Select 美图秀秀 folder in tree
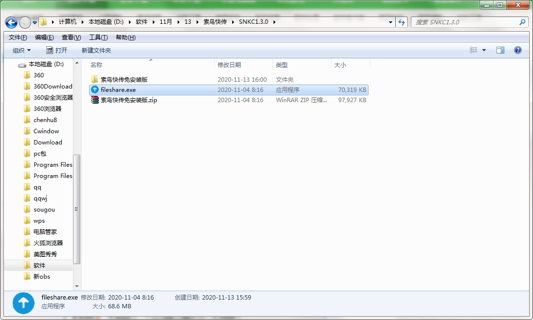 [45, 254]
